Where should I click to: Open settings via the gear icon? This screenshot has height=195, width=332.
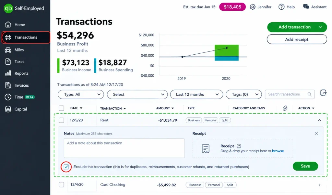point(253,7)
